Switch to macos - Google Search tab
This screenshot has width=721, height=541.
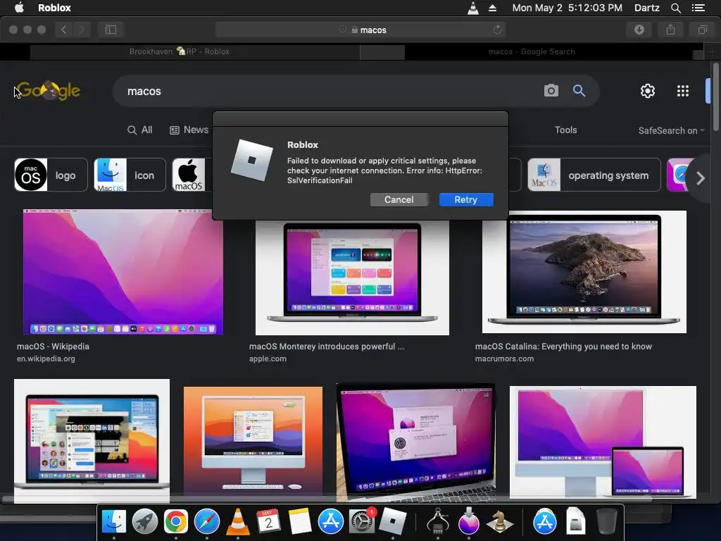[532, 51]
